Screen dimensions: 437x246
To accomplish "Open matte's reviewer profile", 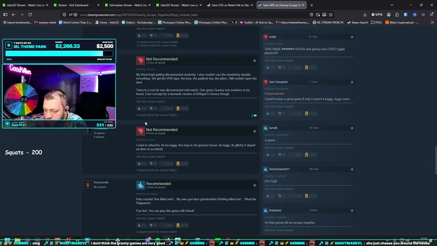I will [x=272, y=37].
